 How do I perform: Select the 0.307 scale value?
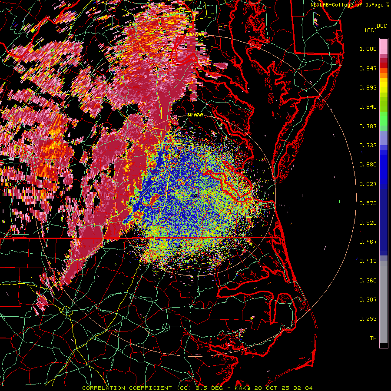(368, 300)
